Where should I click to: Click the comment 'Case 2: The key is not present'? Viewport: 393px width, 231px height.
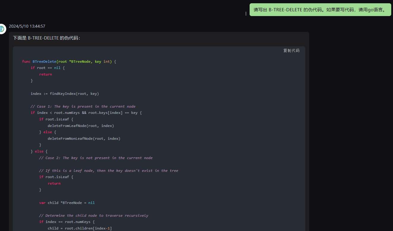coord(96,158)
